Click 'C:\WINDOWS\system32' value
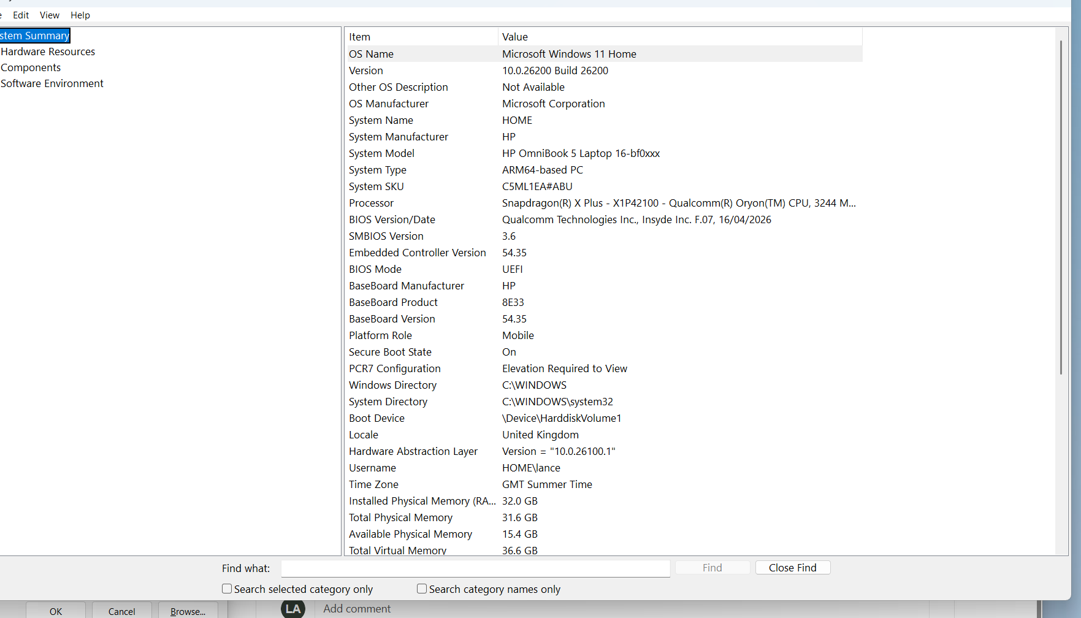The width and height of the screenshot is (1081, 618). click(557, 402)
